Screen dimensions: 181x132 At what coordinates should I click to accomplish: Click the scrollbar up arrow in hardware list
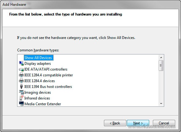161,57
